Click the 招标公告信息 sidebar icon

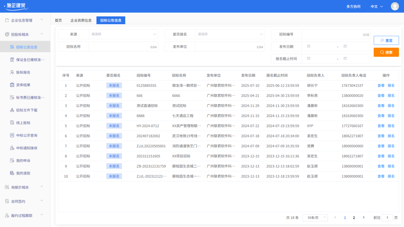click(12, 47)
